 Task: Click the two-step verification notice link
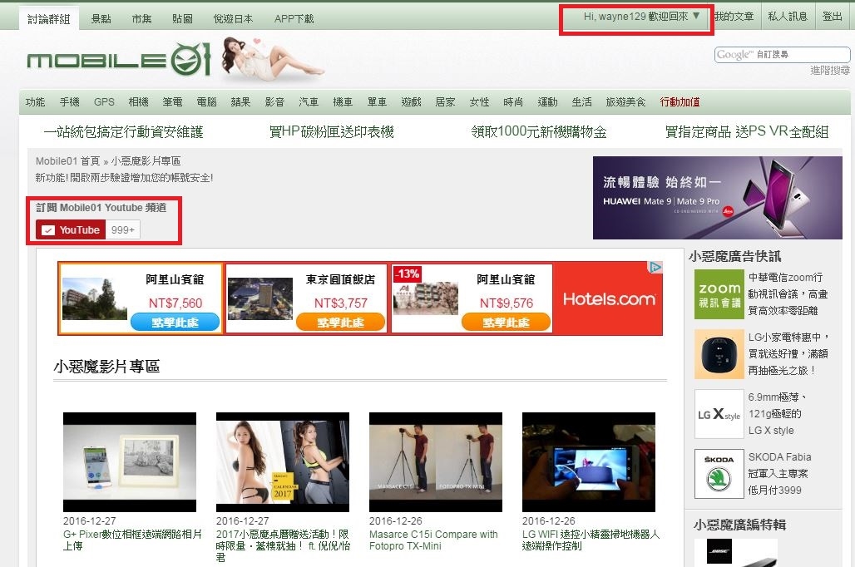coord(124,178)
